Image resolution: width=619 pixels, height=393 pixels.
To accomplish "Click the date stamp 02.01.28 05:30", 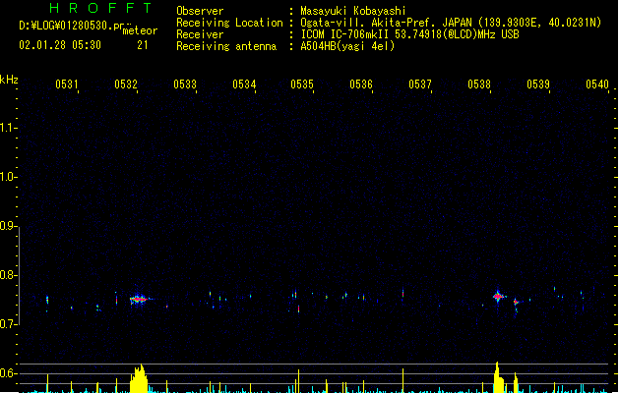I will [60, 45].
